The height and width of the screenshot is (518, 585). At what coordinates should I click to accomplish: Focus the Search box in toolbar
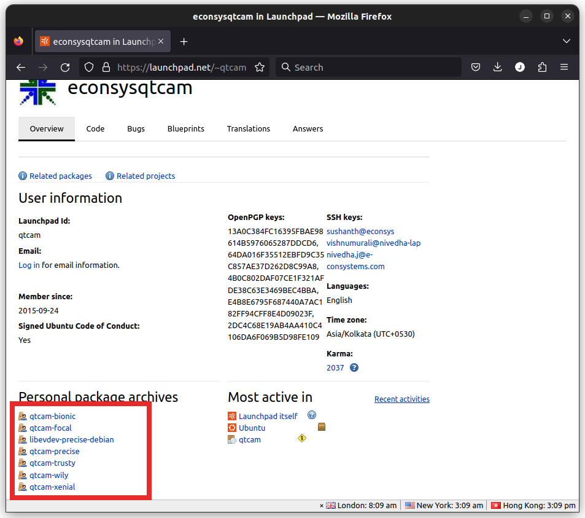click(368, 67)
